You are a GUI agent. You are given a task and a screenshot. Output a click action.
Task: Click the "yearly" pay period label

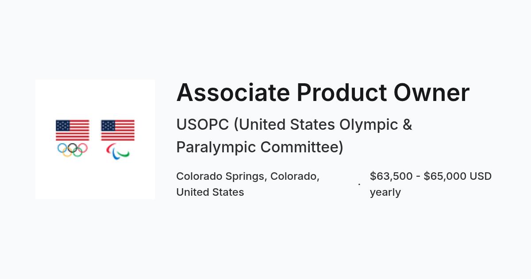tap(385, 193)
